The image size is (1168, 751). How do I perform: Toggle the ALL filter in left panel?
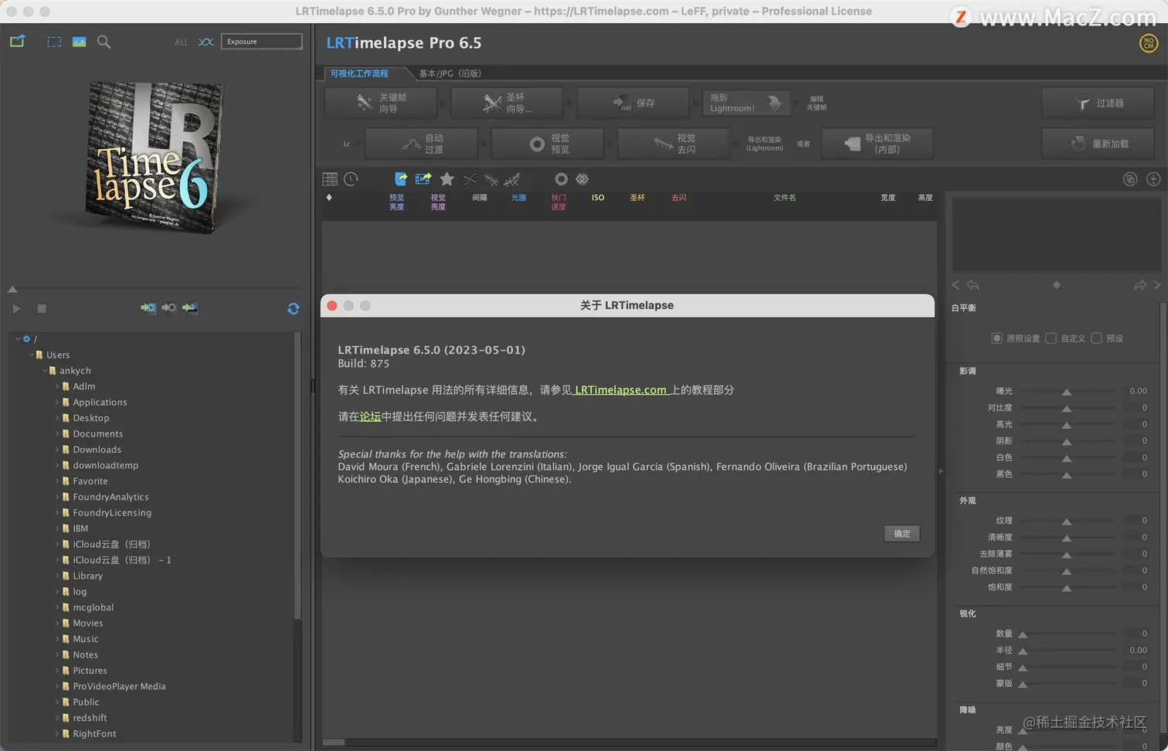pos(182,42)
